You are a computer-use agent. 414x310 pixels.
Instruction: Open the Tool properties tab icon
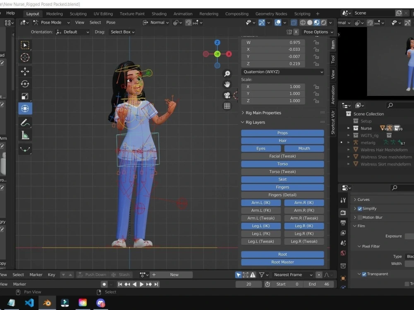coord(343,200)
